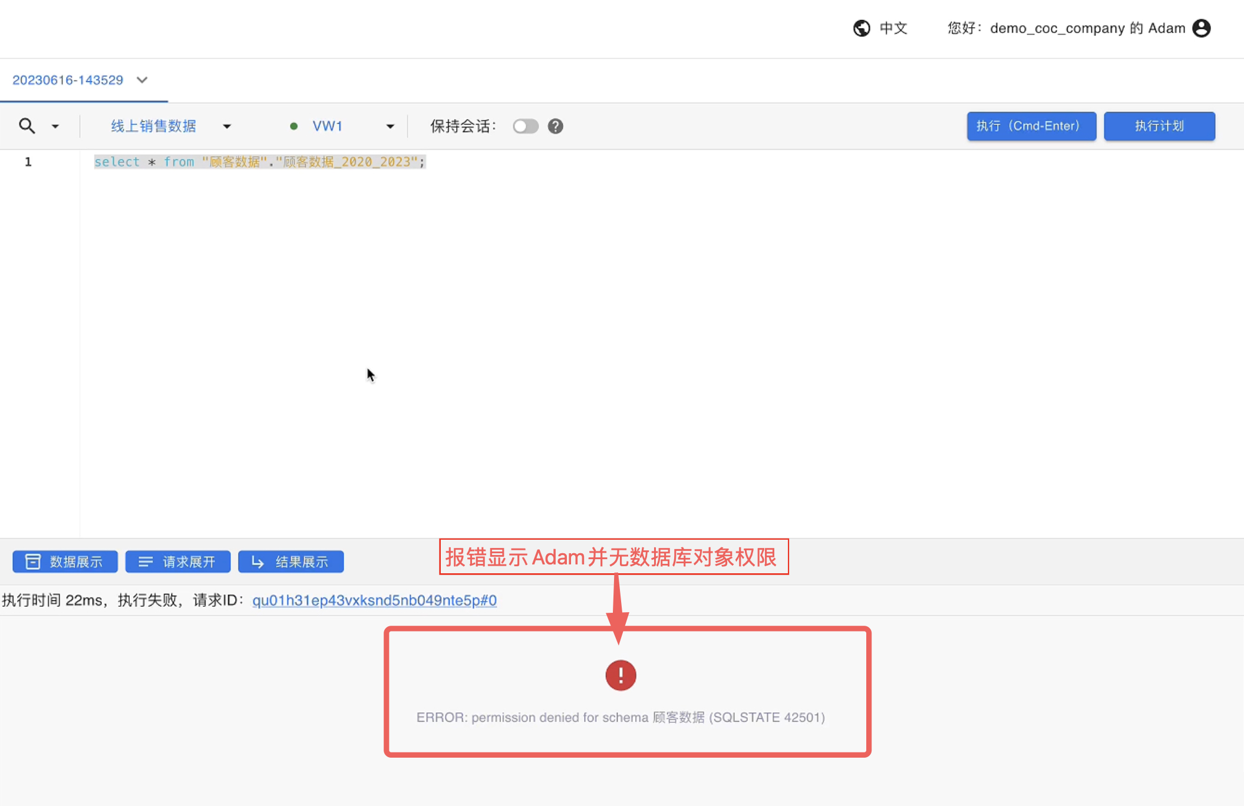Click the 请求展开 button
The width and height of the screenshot is (1244, 806).
pyautogui.click(x=178, y=561)
